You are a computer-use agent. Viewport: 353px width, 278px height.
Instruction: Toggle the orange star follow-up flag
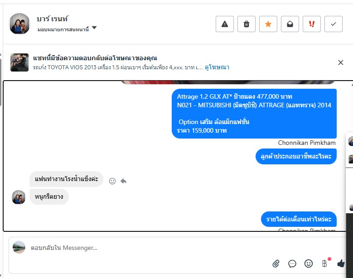point(268,24)
